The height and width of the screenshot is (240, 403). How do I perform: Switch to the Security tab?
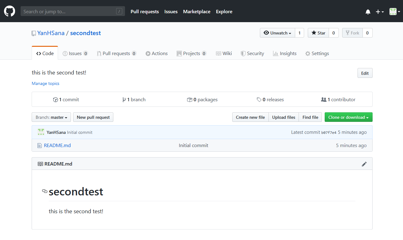pos(252,53)
